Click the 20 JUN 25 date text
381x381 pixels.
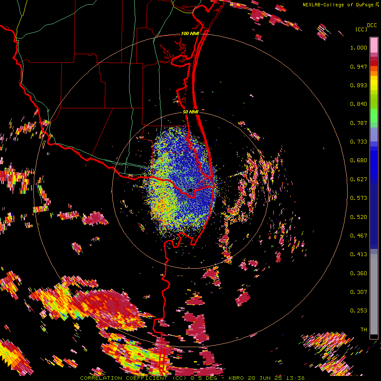pyautogui.click(x=265, y=378)
